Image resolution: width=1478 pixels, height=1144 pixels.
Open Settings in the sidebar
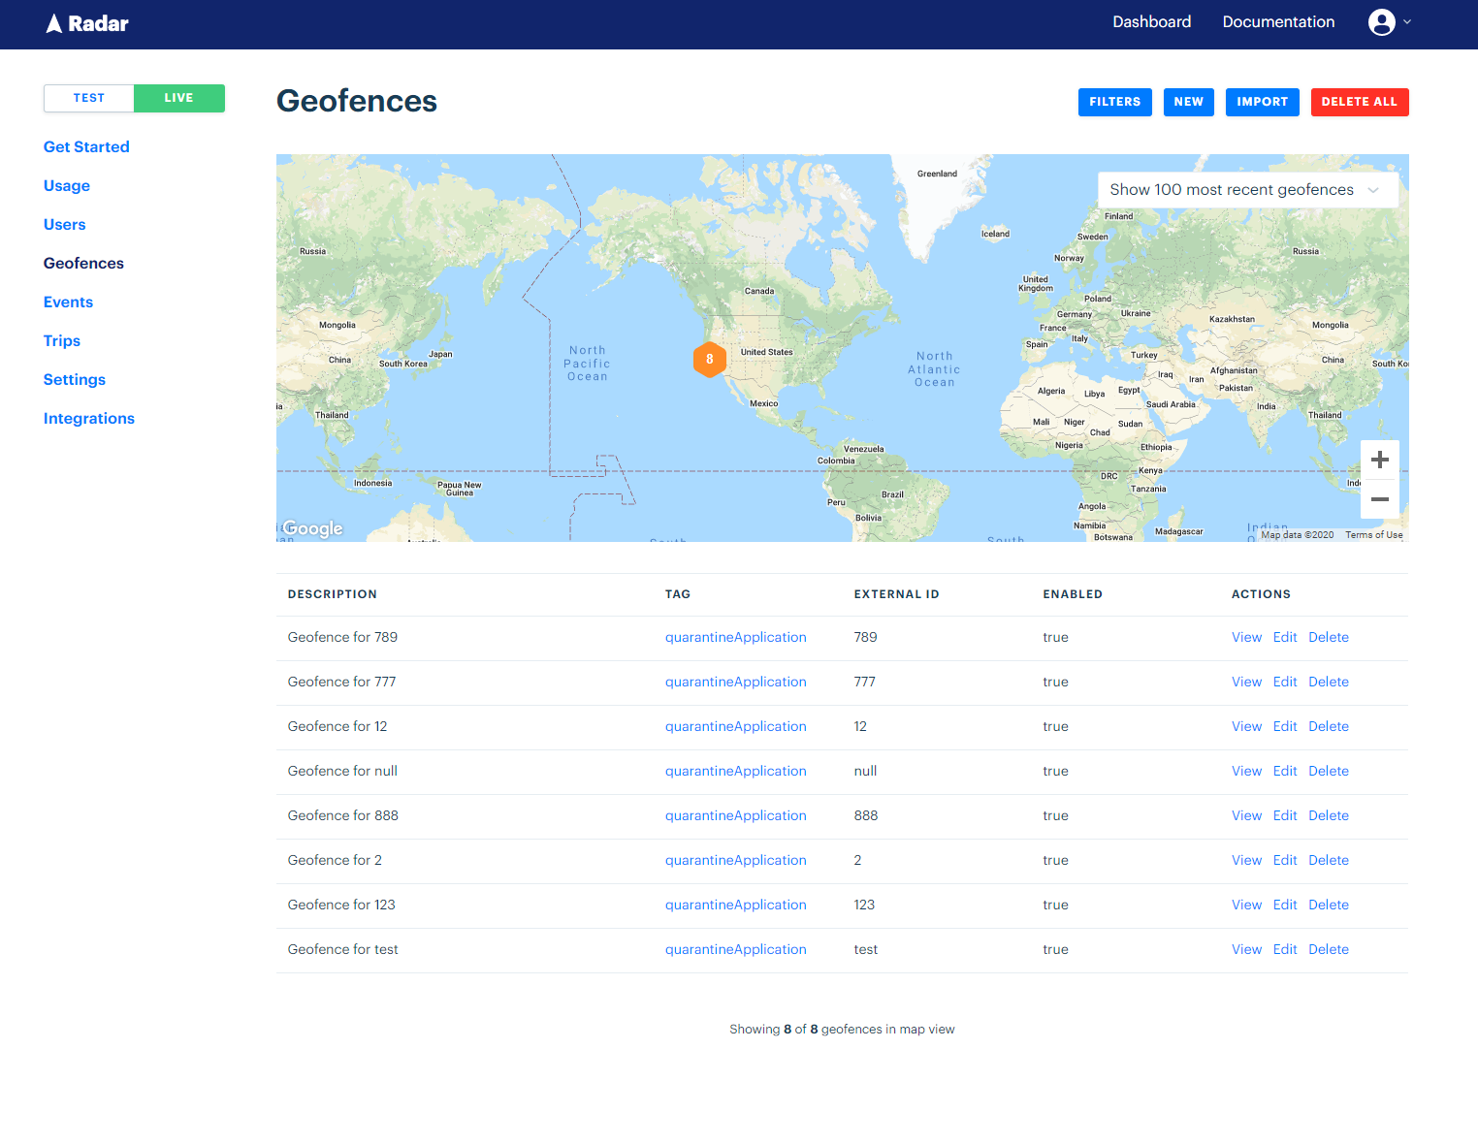(75, 380)
